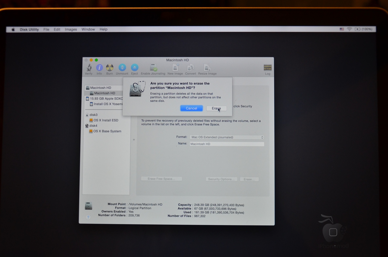Image resolution: width=388 pixels, height=257 pixels.
Task: Create a New Image of the disk
Action: click(x=175, y=68)
